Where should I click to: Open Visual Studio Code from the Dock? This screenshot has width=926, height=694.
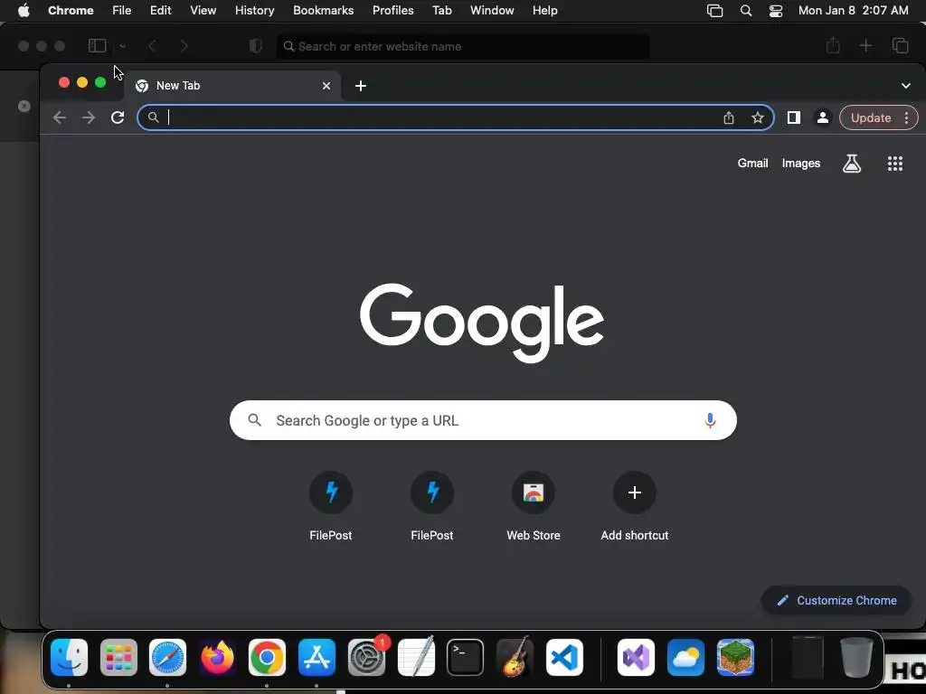coord(564,658)
